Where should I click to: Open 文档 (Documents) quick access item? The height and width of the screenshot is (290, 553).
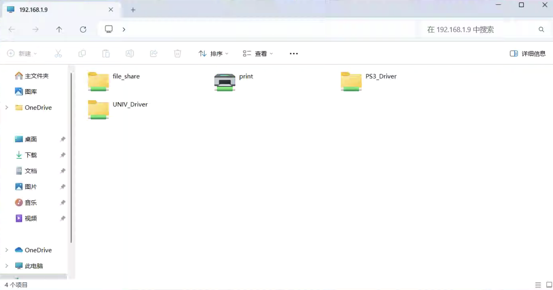(x=26, y=171)
